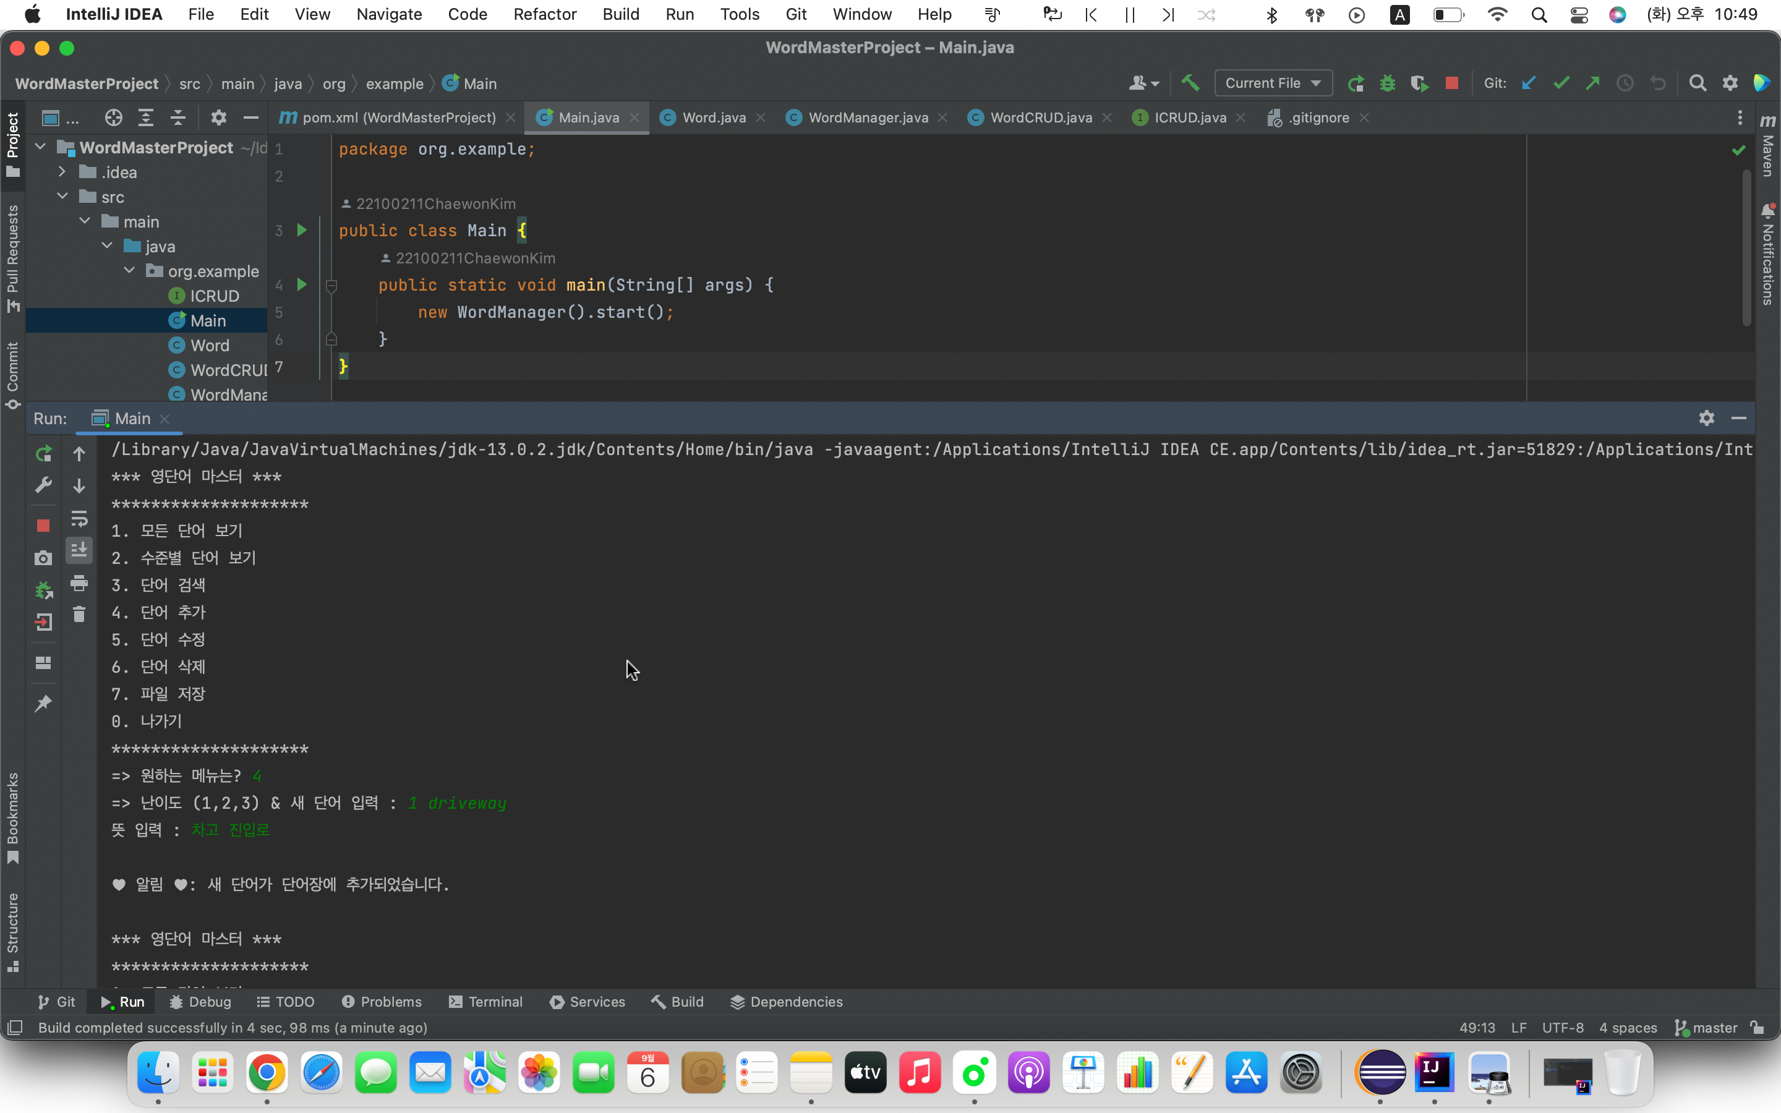This screenshot has width=1781, height=1113.
Task: Toggle soft-wrap in the Run console
Action: (79, 519)
